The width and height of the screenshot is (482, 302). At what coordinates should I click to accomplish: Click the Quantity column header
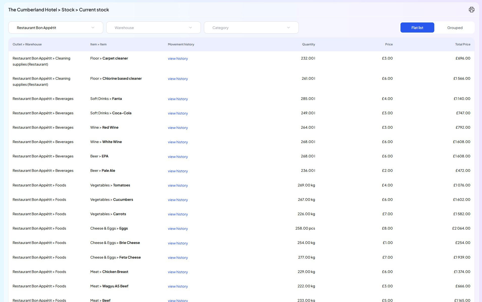[308, 44]
